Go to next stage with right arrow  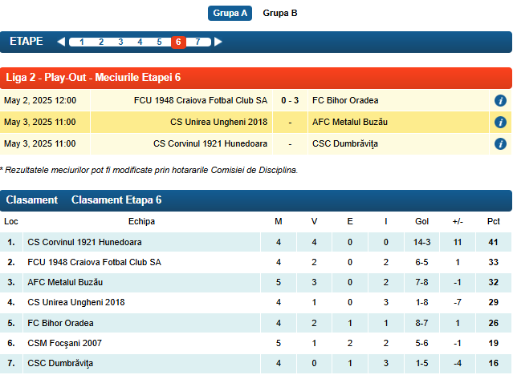[x=218, y=42]
